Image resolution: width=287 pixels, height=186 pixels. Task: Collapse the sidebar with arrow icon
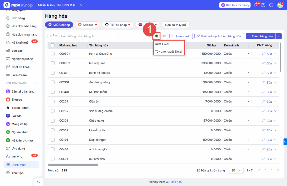39,182
